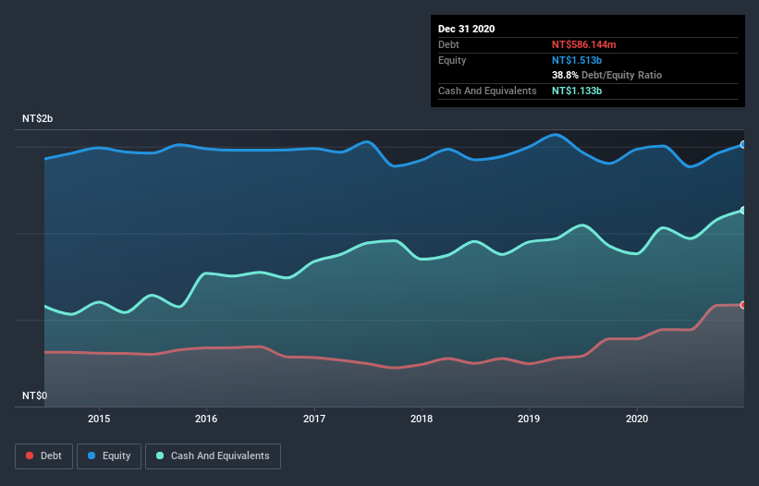
Task: Click the 2020 x-axis label
Action: 637,419
